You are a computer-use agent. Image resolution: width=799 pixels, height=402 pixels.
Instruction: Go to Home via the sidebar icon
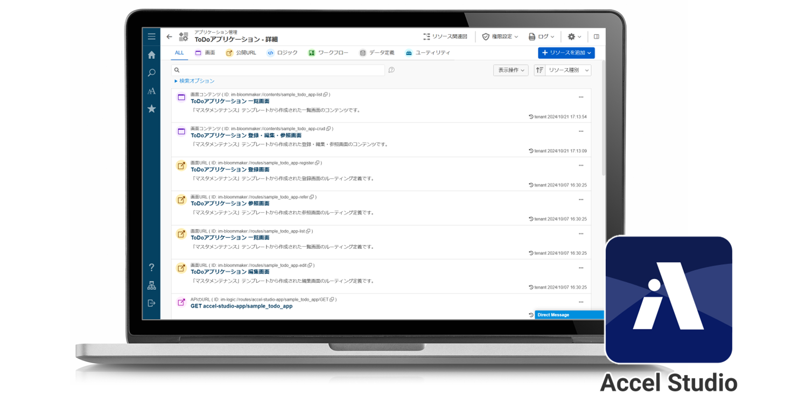(151, 55)
